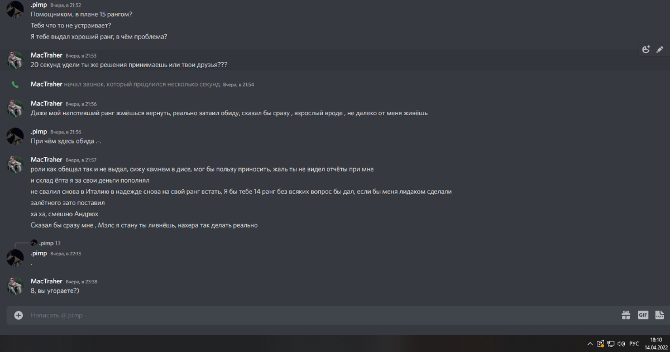The height and width of the screenshot is (352, 670).
Task: Open the network icon in the taskbar
Action: click(611, 344)
